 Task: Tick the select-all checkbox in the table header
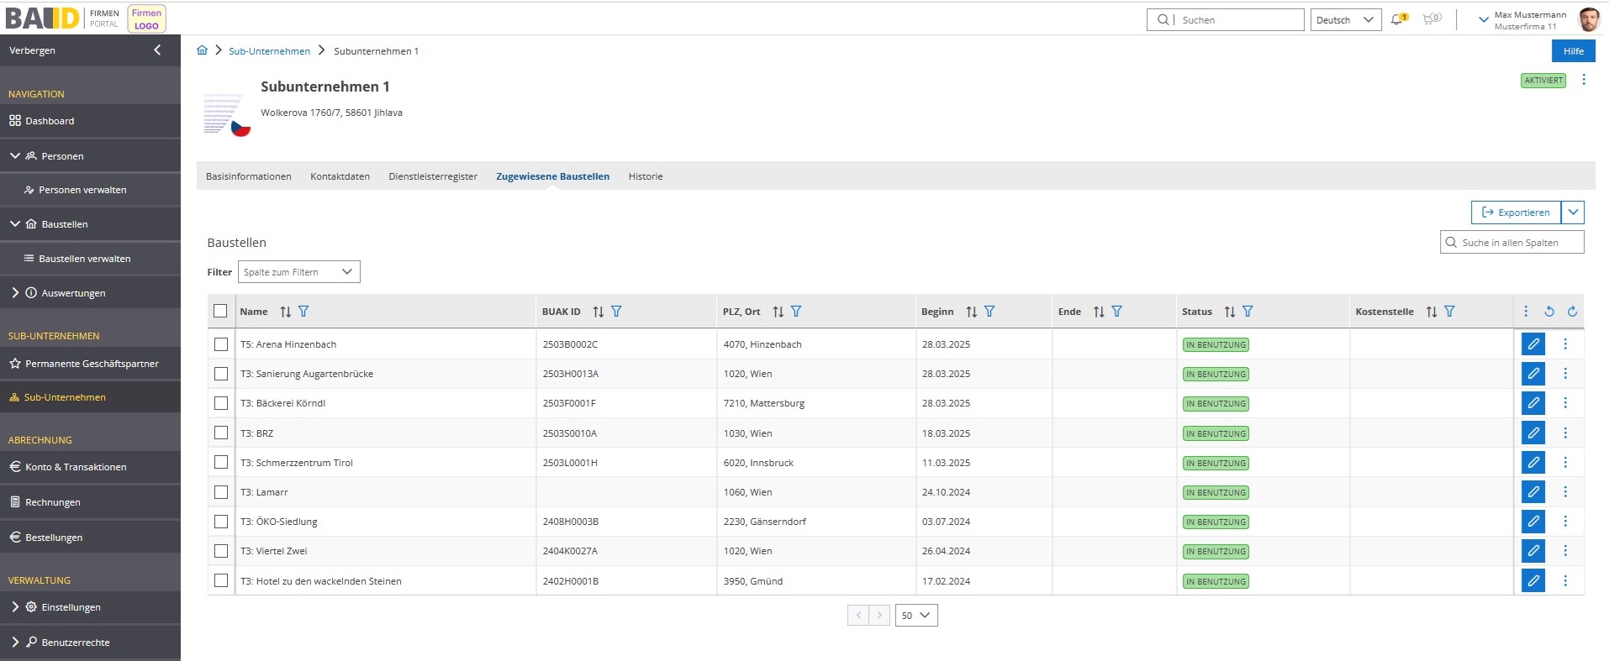tap(220, 312)
